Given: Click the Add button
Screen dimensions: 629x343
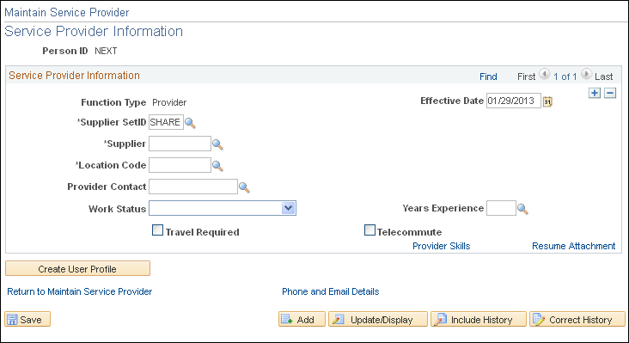Looking at the screenshot, I should (302, 319).
